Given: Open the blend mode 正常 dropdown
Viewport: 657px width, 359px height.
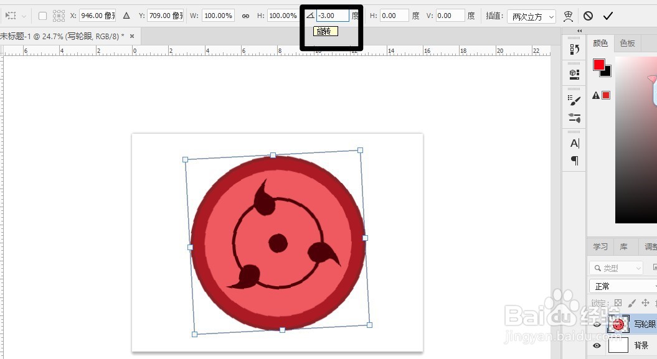Looking at the screenshot, I should click(x=623, y=286).
